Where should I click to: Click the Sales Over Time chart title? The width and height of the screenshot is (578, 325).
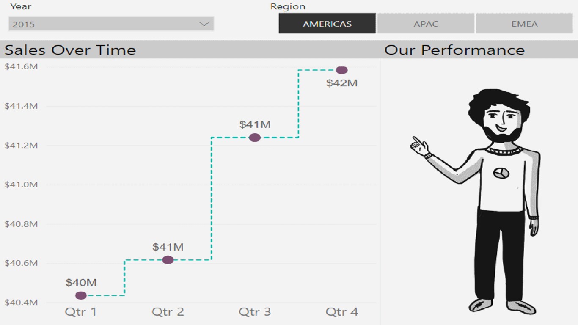(x=70, y=50)
